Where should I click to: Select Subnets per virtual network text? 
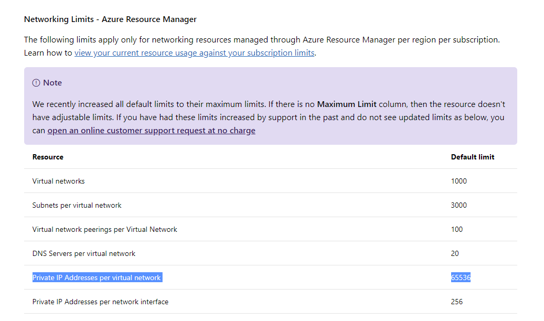click(77, 205)
